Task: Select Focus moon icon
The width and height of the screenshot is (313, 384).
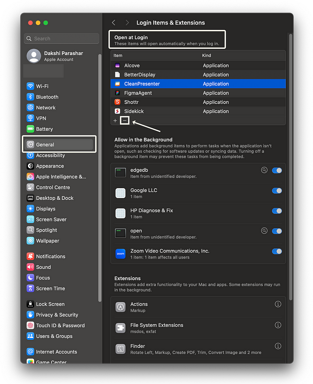Action: pos(30,278)
